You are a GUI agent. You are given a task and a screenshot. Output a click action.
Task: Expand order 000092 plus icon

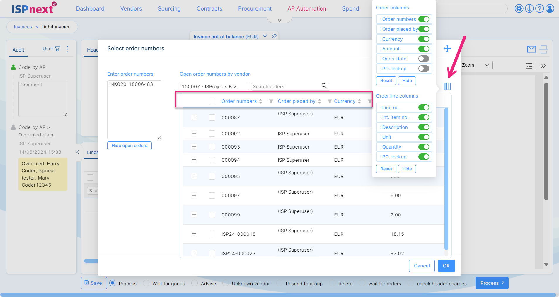pos(194,133)
